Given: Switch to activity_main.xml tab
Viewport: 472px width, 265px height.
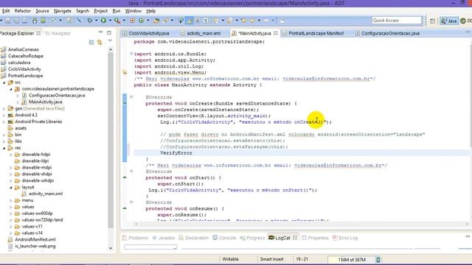Looking at the screenshot, I should (x=201, y=33).
